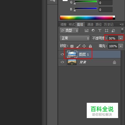Filter for smart objects icon
This screenshot has width=125, height=125.
coord(113,30)
